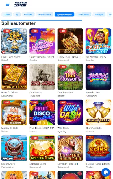Open the Bordspill tab
This screenshot has width=113, height=179.
coord(99,14)
